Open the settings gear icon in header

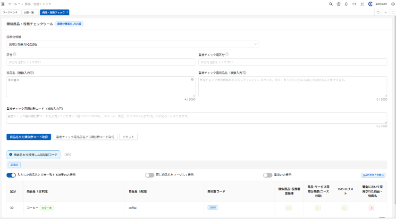393,4
